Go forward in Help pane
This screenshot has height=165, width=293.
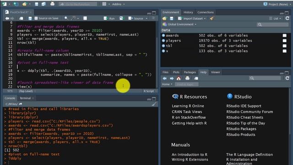[x=172, y=78]
